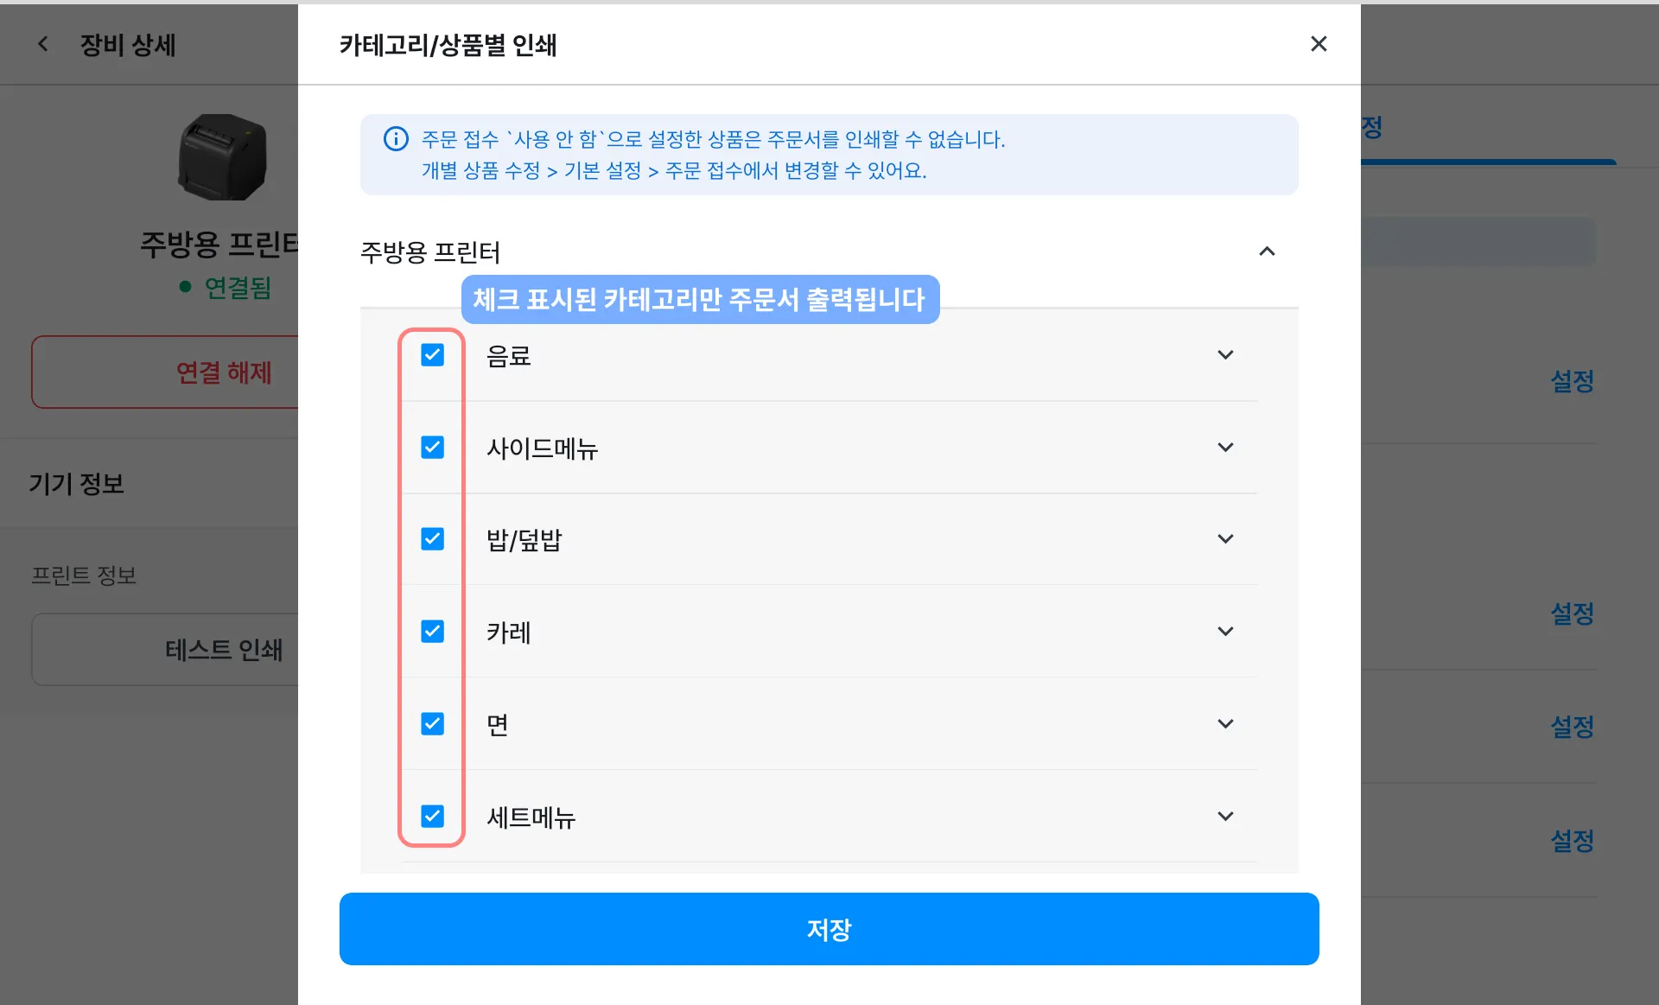Uncheck the 면 category checkbox

432,724
